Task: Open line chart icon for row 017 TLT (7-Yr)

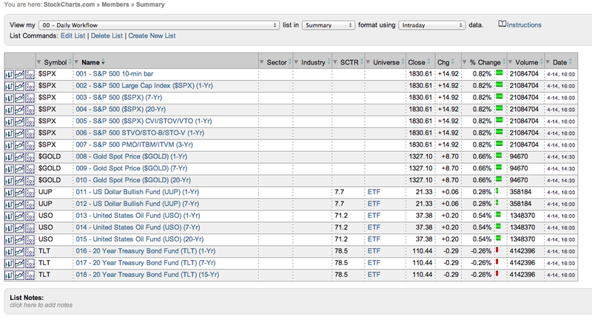Action: pos(19,263)
